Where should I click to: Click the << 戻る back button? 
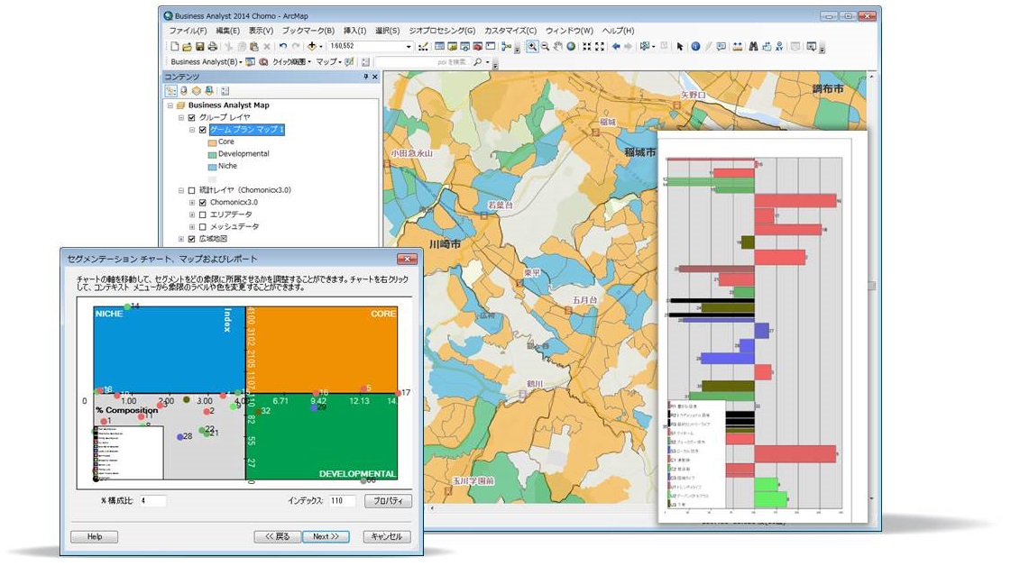[277, 536]
